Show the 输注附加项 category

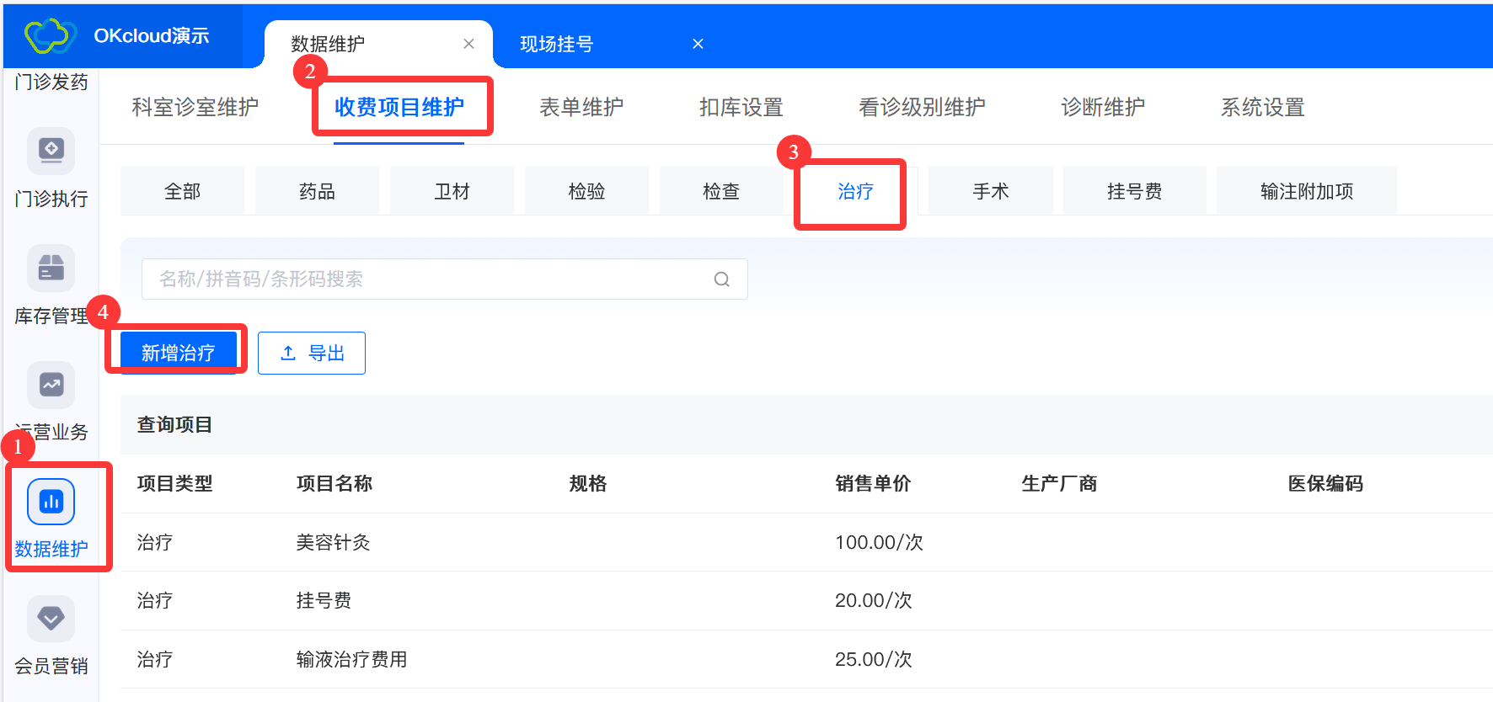click(1306, 192)
